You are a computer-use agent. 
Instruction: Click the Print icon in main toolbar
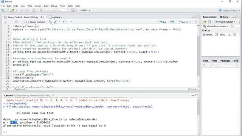point(34,10)
